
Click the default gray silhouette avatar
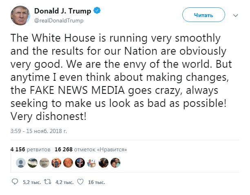tap(21, 163)
